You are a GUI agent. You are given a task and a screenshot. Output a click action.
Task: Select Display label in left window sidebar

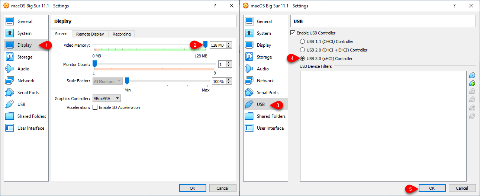point(25,45)
